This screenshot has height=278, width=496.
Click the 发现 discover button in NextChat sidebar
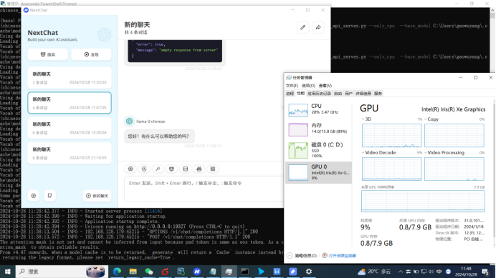[91, 54]
